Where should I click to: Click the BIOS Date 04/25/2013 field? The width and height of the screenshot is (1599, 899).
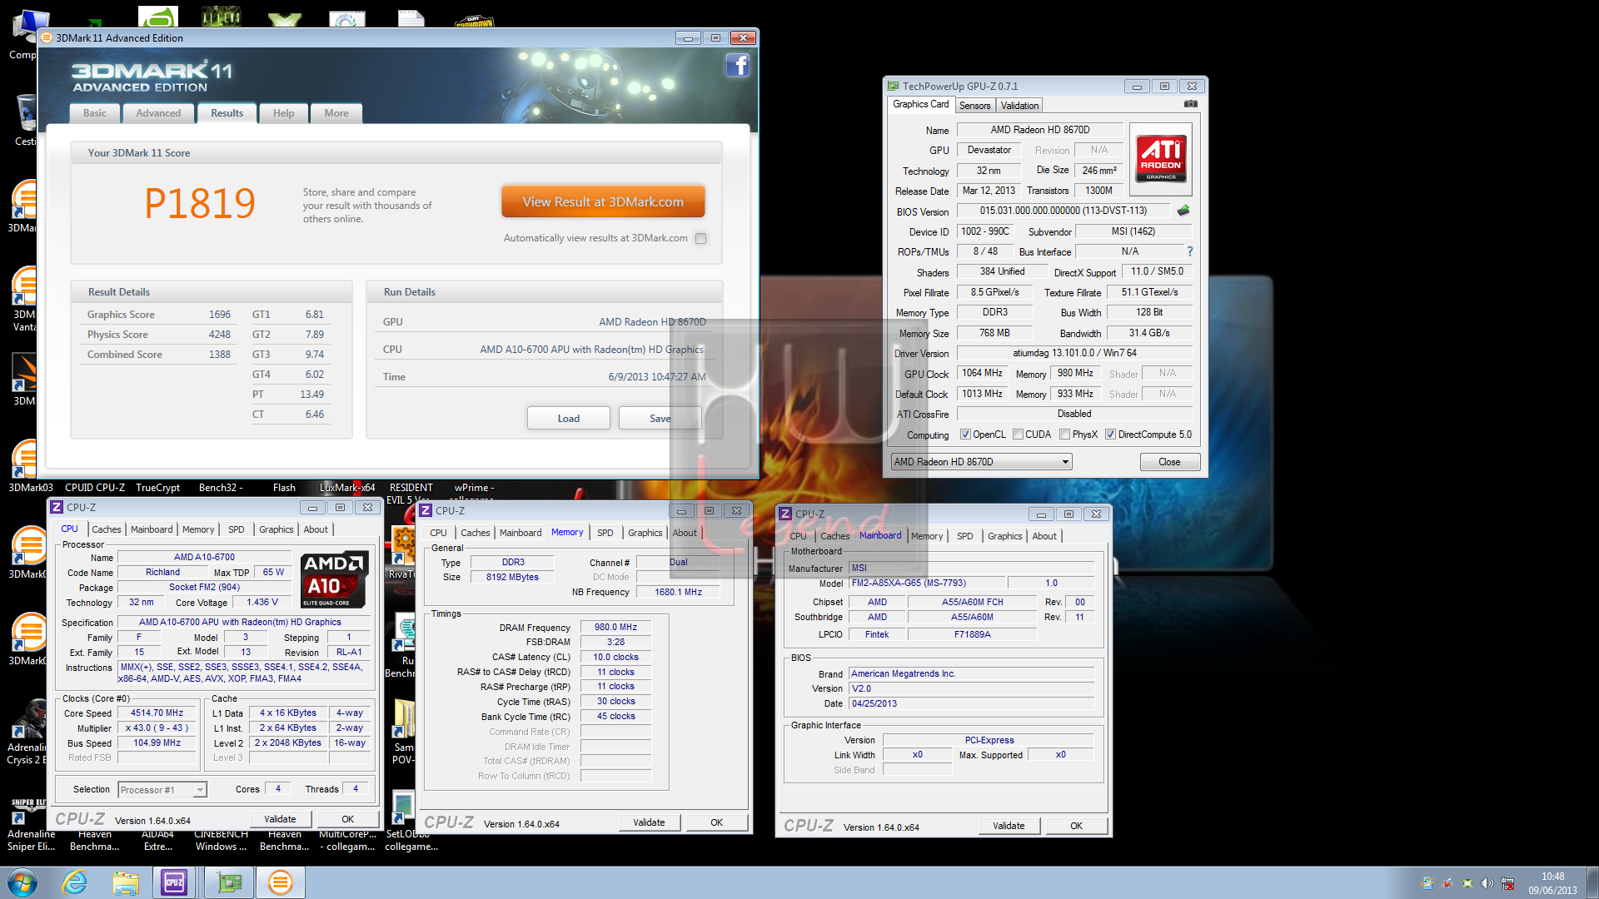pos(971,703)
